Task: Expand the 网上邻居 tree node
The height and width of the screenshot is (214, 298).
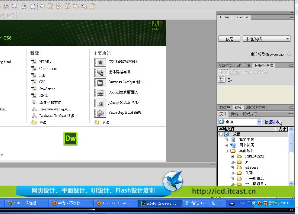Action: click(x=226, y=145)
